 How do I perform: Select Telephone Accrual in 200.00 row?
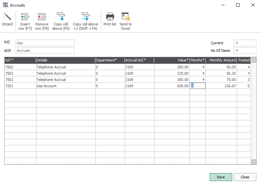pos(66,67)
